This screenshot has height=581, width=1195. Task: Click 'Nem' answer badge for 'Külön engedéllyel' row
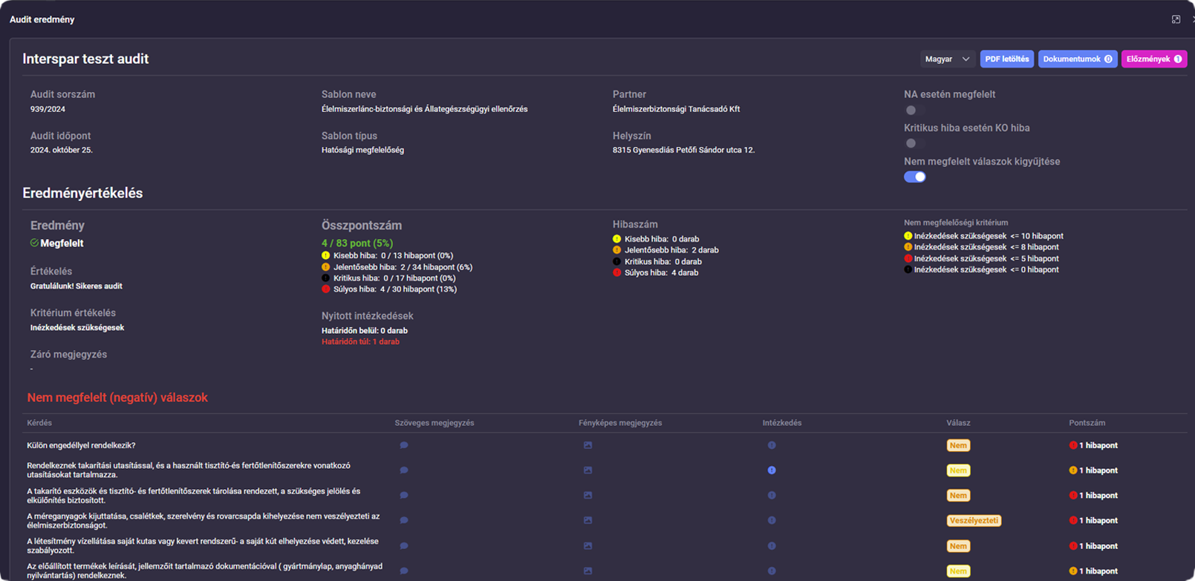(x=958, y=445)
